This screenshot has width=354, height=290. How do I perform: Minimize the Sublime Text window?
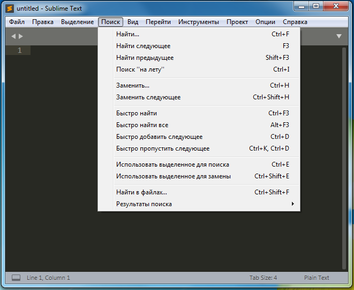[x=301, y=6]
